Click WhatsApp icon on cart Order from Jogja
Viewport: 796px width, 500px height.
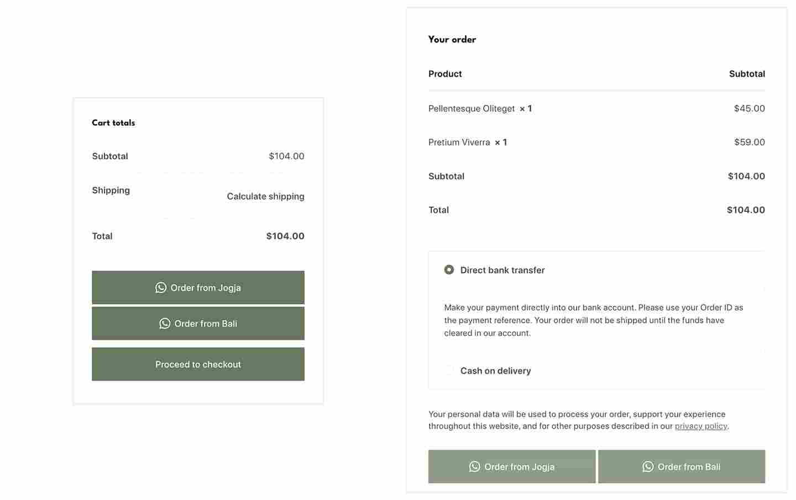tap(161, 288)
